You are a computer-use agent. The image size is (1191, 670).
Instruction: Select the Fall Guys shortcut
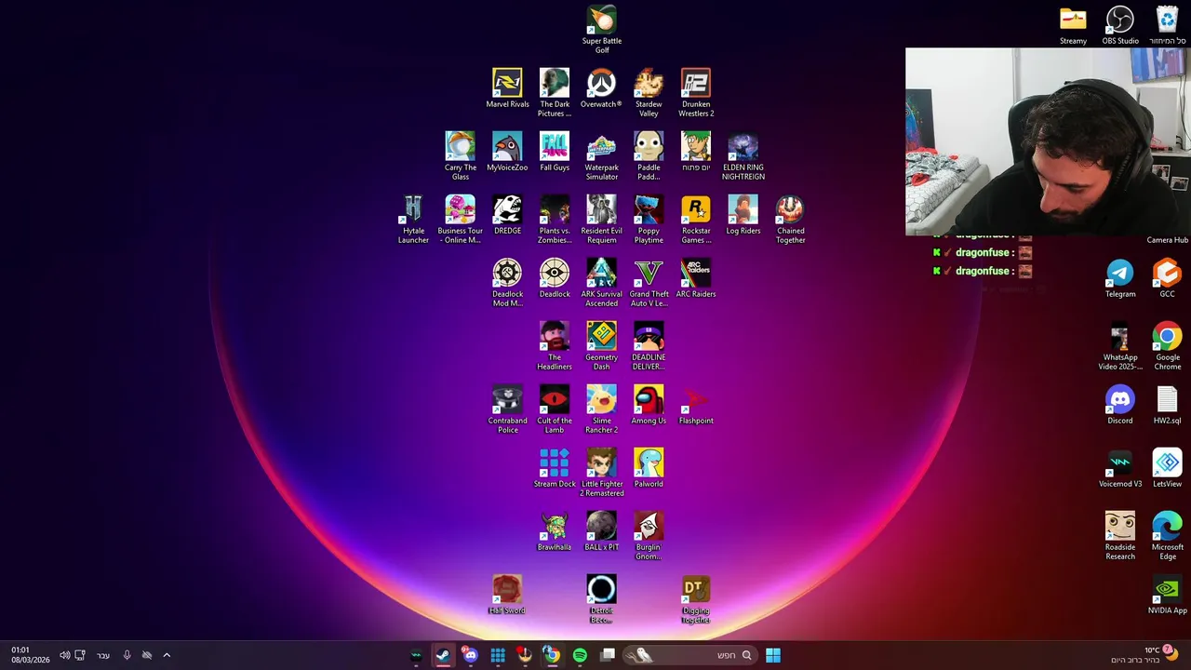[x=555, y=152]
